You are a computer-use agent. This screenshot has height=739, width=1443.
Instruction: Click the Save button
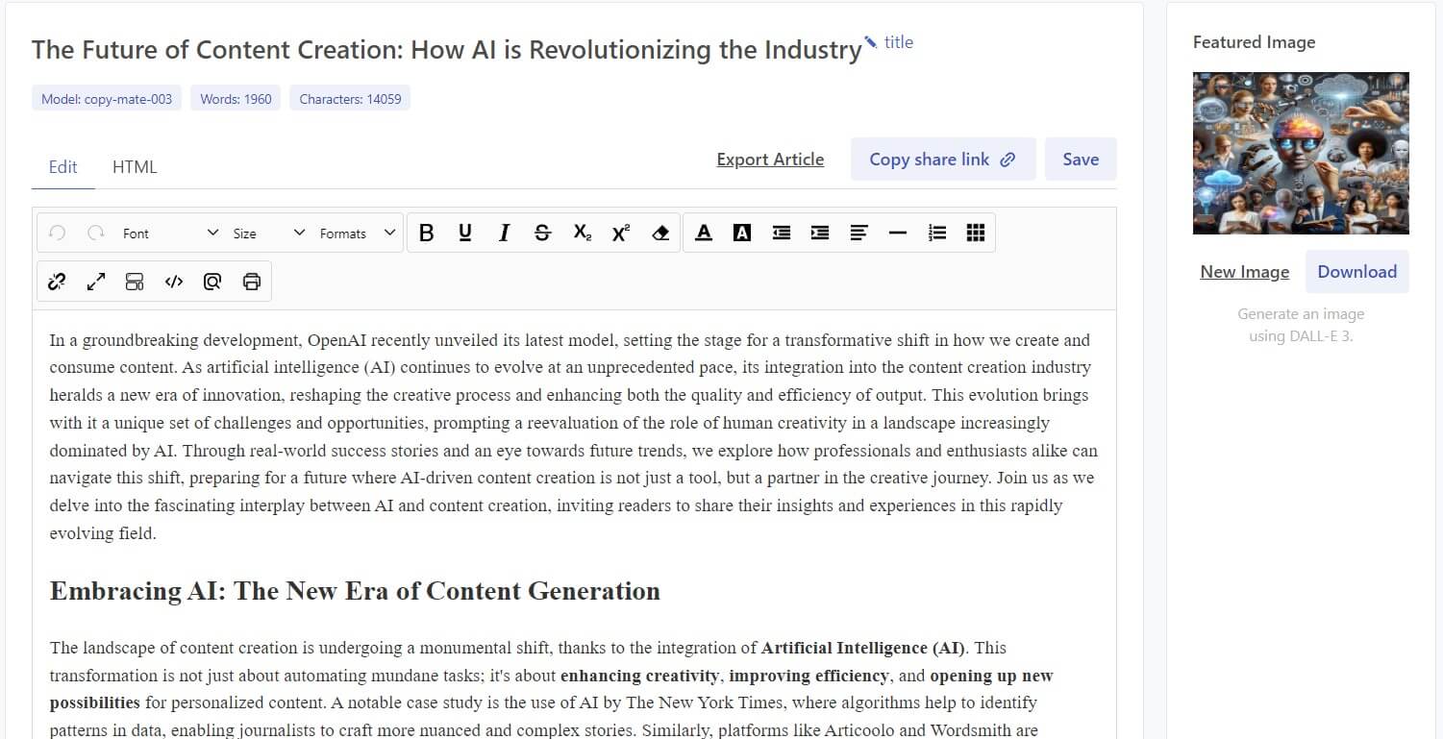(x=1081, y=160)
